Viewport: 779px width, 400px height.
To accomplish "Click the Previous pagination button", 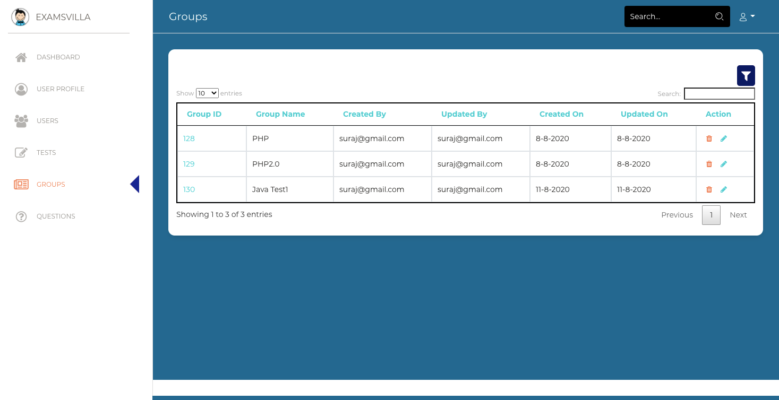I will coord(677,215).
